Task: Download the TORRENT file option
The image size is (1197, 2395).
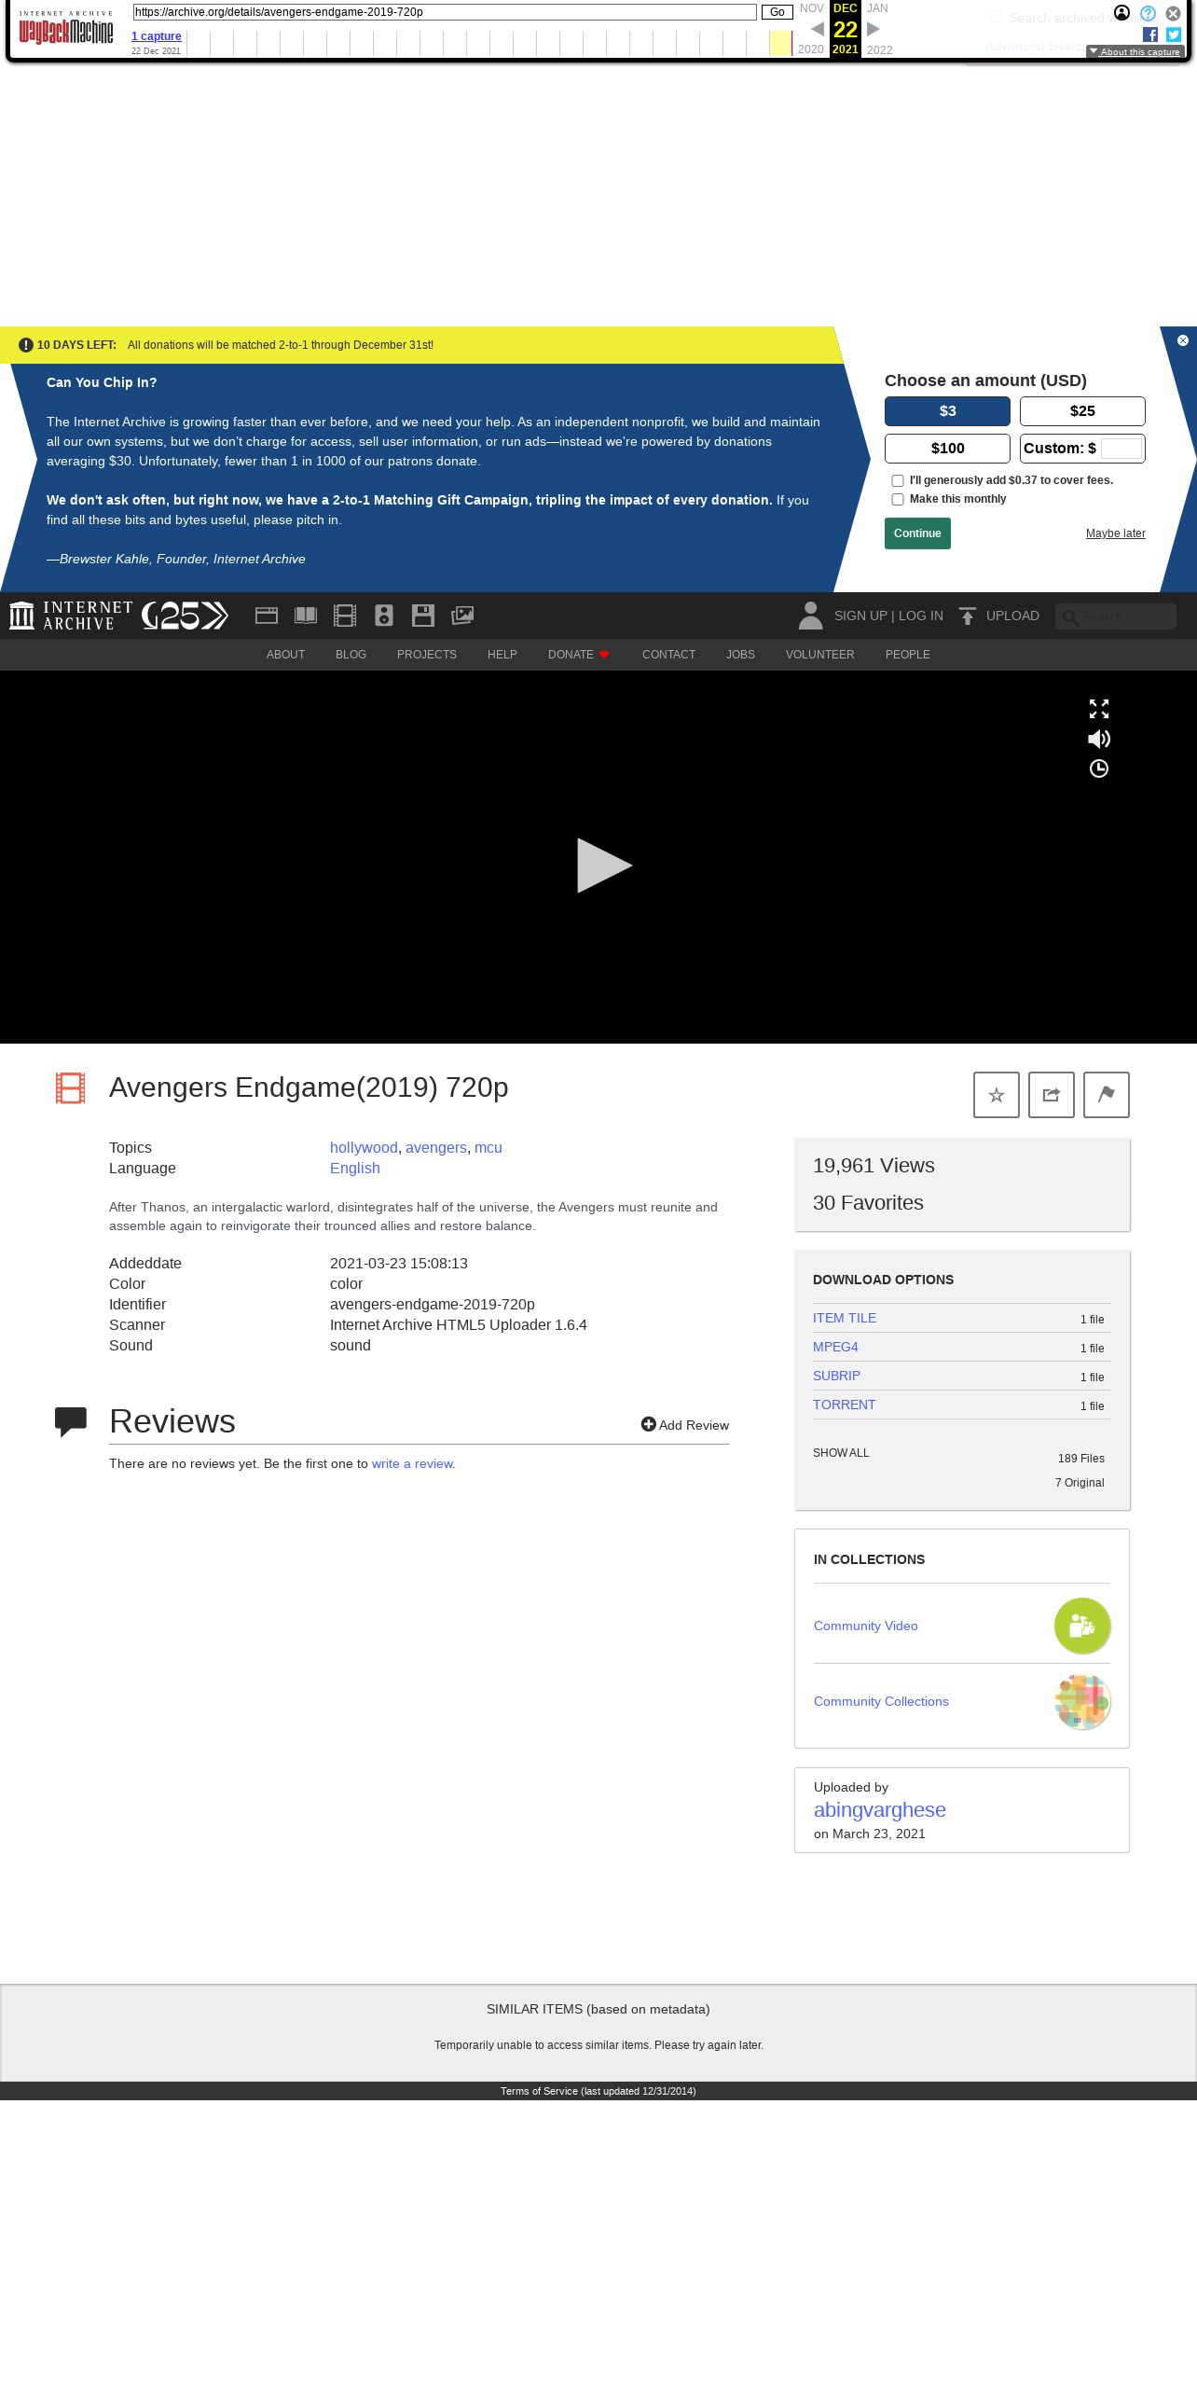Action: click(845, 1405)
